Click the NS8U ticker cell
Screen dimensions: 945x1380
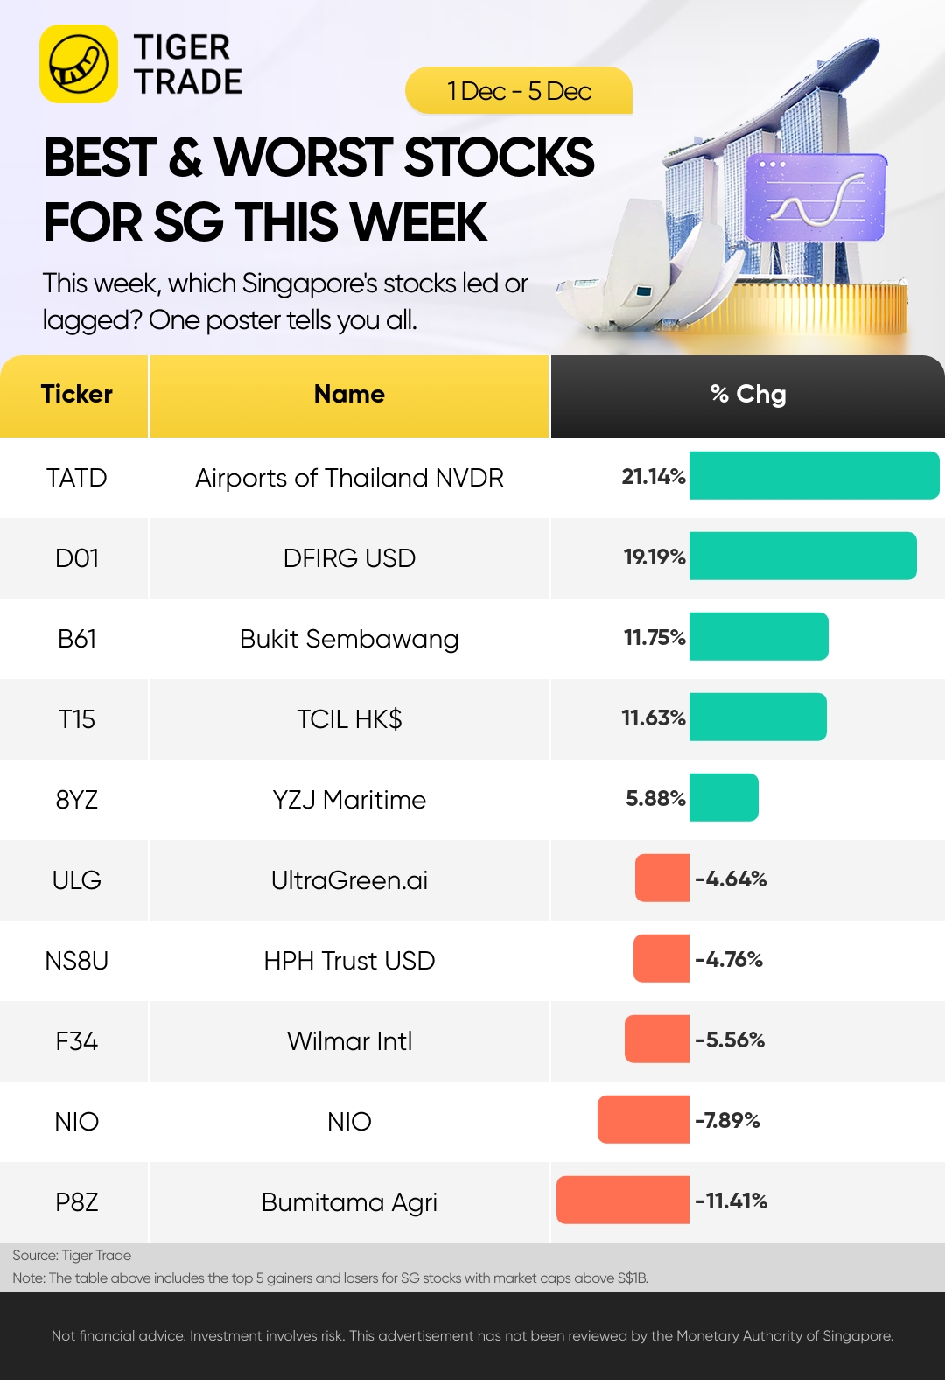pos(76,961)
